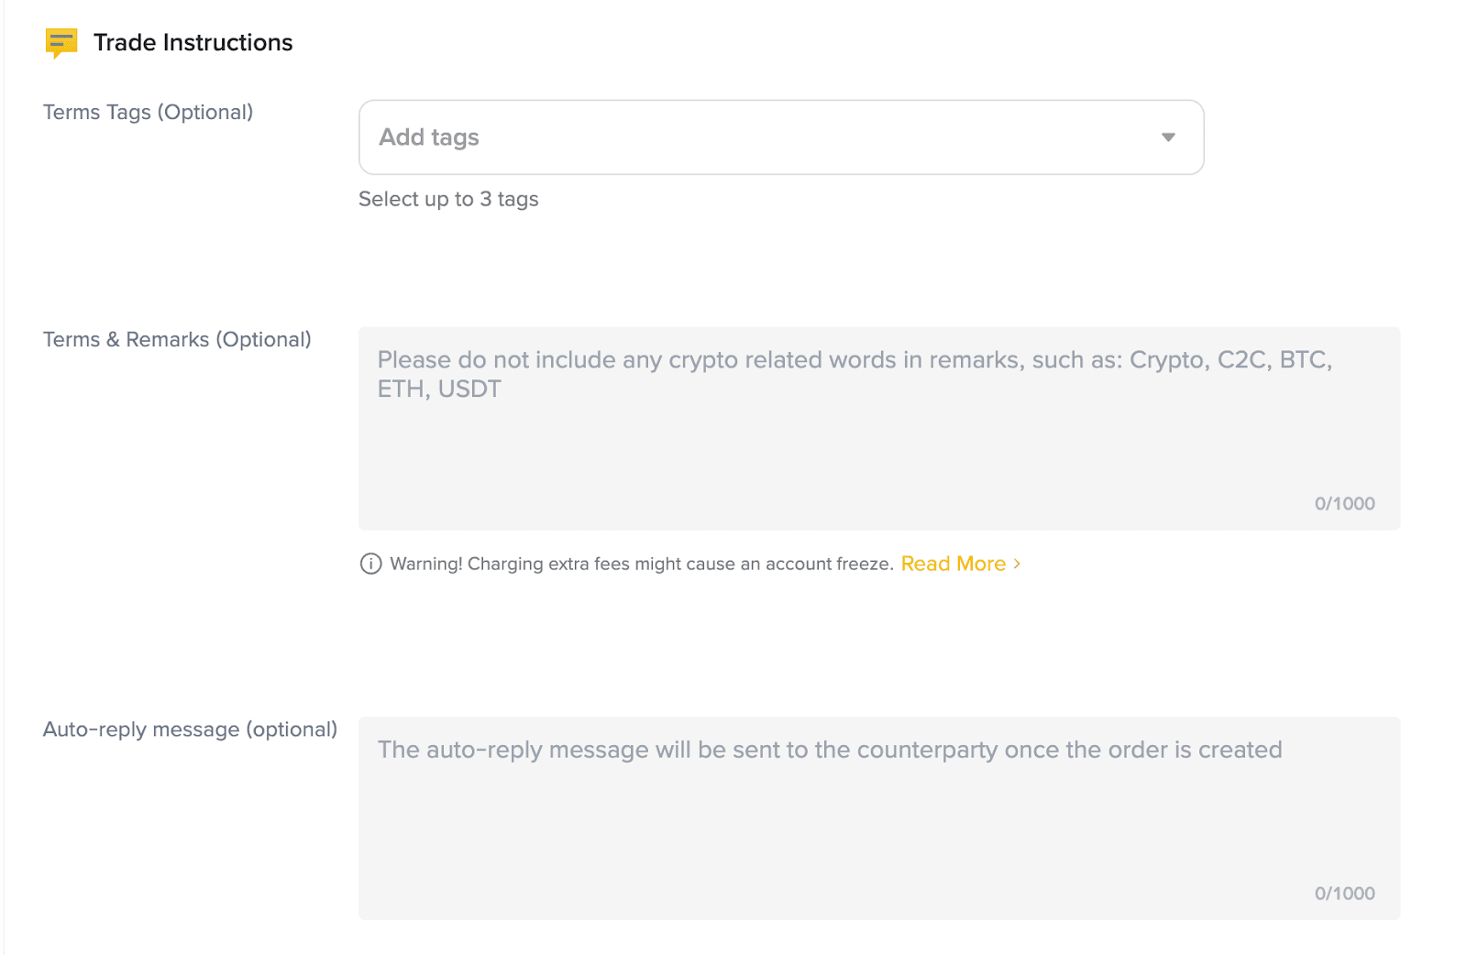Click the "Add tags" placeholder text
Image resolution: width=1467 pixels, height=955 pixels.
pos(429,137)
